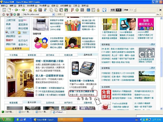Image resolution: width=163 pixels, height=122 pixels.
Task: Close the current tab with the black X
Action: (x=160, y=10)
